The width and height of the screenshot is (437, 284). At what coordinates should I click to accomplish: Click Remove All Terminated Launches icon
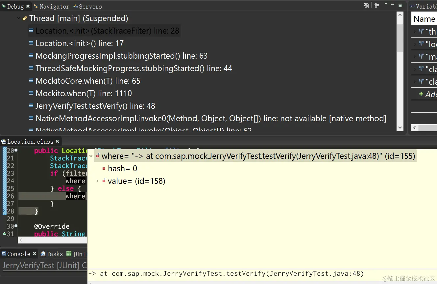[366, 5]
